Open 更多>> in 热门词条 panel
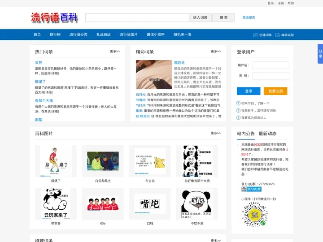The width and height of the screenshot is (323, 242). (115, 51)
